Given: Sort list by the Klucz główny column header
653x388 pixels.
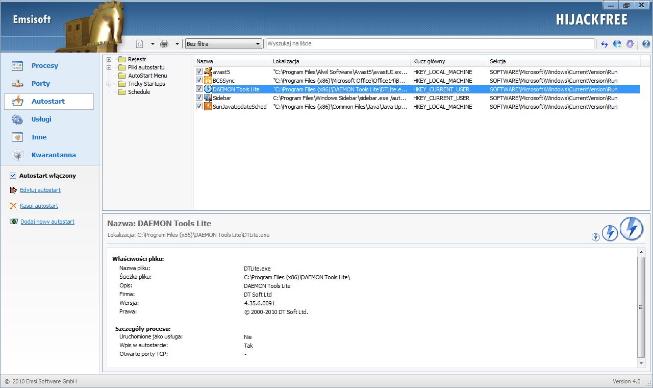Looking at the screenshot, I should click(449, 61).
